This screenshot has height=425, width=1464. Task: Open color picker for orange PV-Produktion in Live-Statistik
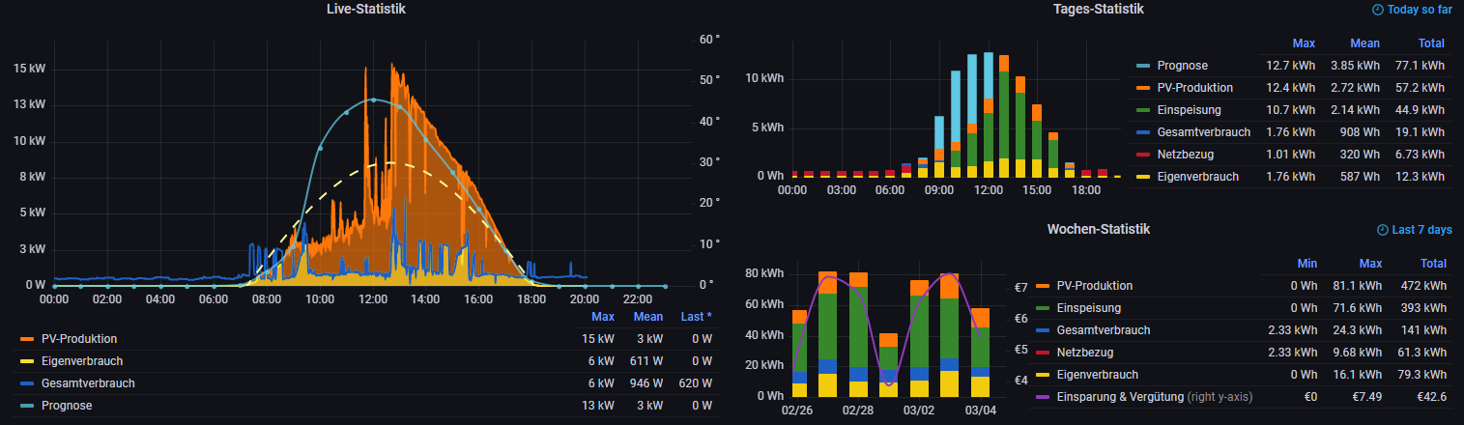click(28, 339)
